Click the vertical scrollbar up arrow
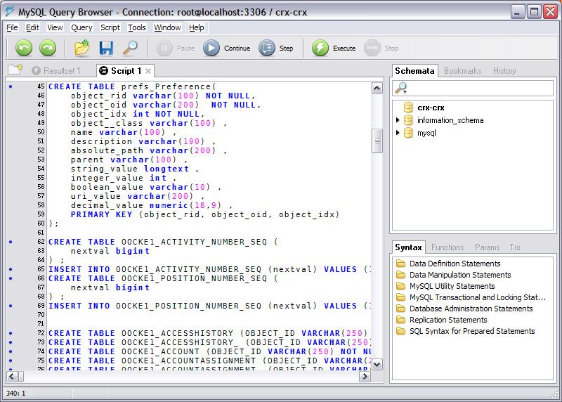Screen dimensions: 562x402 pos(377,89)
